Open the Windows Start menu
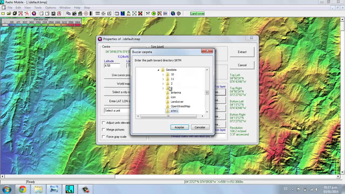Image resolution: width=345 pixels, height=194 pixels. click(x=6, y=189)
